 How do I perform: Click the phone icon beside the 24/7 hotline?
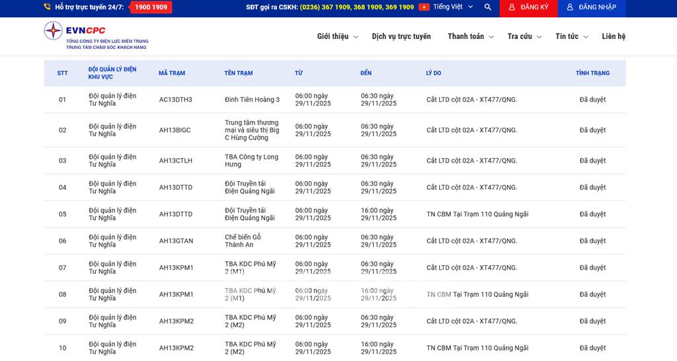tap(48, 7)
